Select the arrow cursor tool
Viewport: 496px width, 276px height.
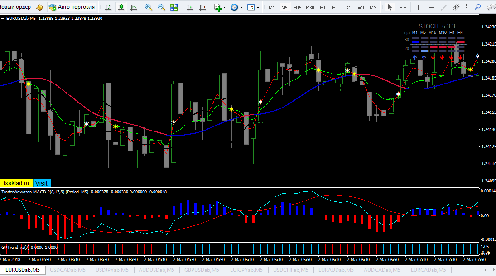click(390, 7)
